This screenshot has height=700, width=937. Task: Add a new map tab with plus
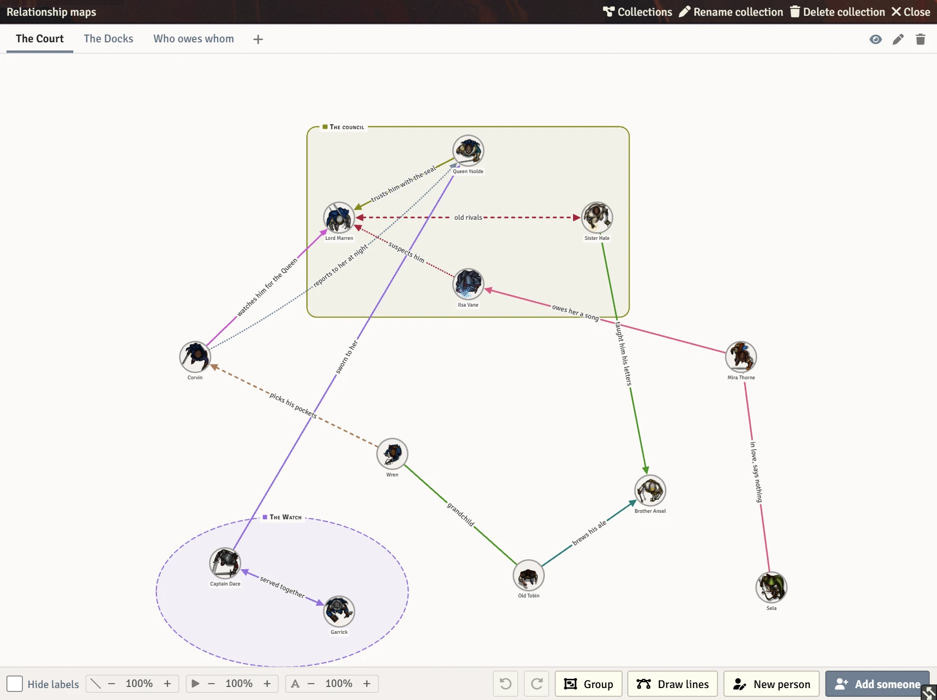click(258, 39)
